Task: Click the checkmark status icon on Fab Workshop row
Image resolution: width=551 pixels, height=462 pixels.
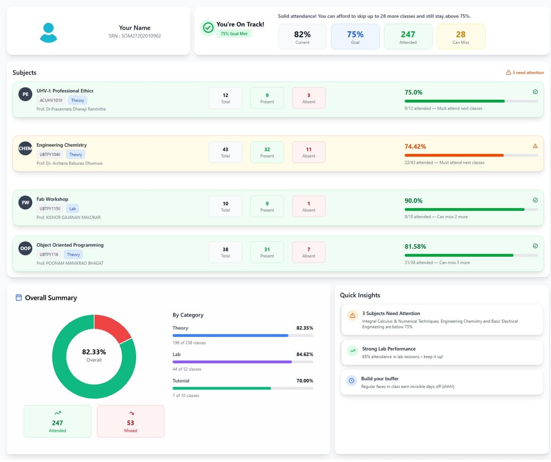Action: [535, 199]
